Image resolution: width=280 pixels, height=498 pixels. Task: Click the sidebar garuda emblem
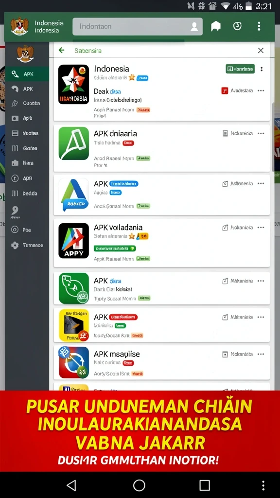point(25,53)
